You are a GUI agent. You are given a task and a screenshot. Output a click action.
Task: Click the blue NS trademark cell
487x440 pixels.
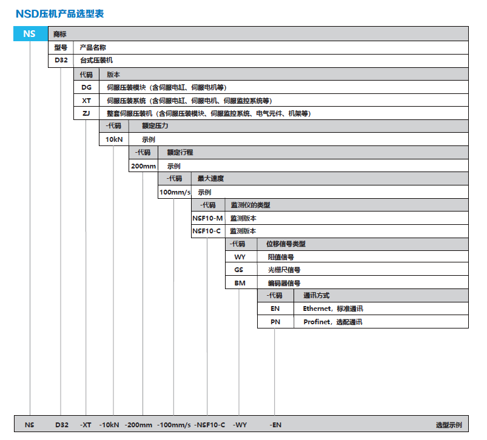(x=30, y=34)
